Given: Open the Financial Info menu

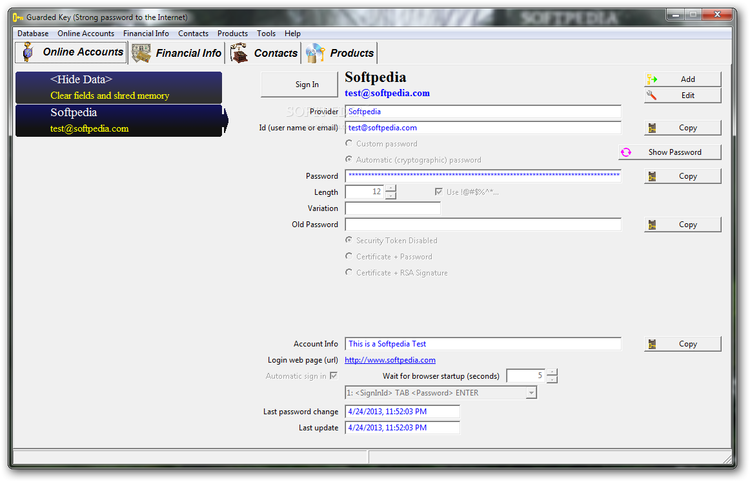Looking at the screenshot, I should click(x=146, y=34).
